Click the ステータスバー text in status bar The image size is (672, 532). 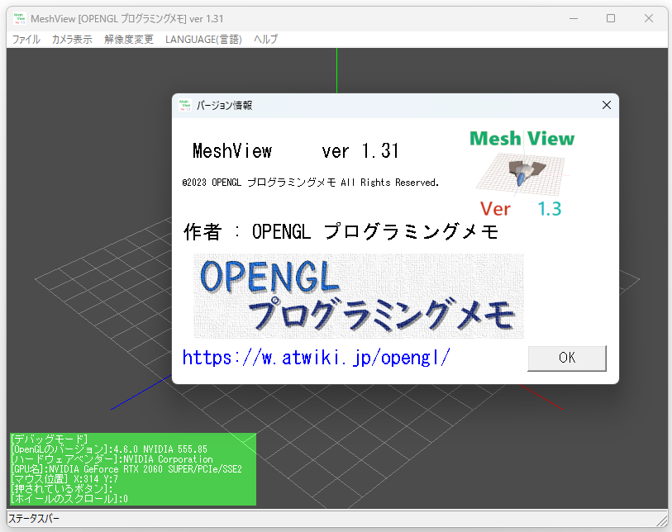34,519
